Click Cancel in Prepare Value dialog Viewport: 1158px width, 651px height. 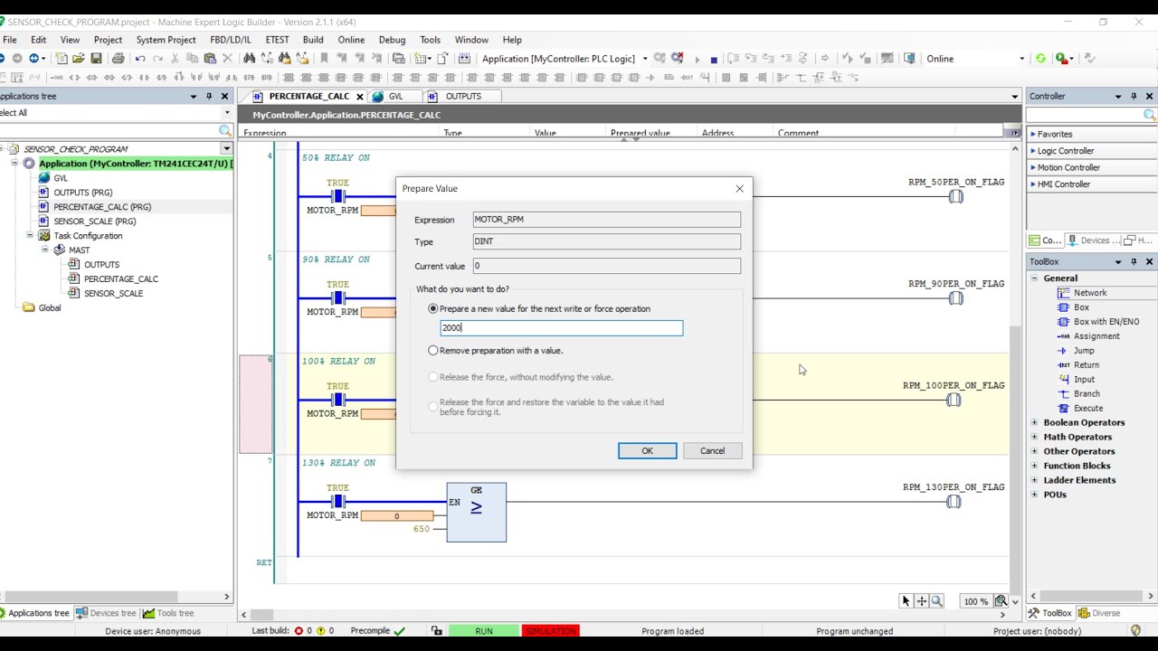[x=712, y=450]
